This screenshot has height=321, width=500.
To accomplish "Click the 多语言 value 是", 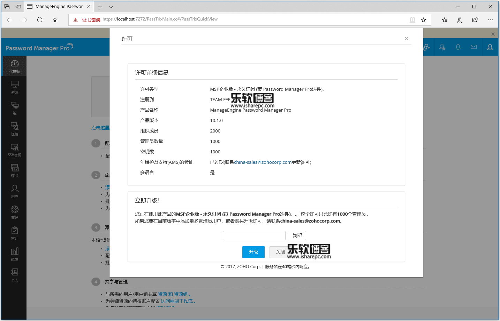I will click(x=212, y=172).
